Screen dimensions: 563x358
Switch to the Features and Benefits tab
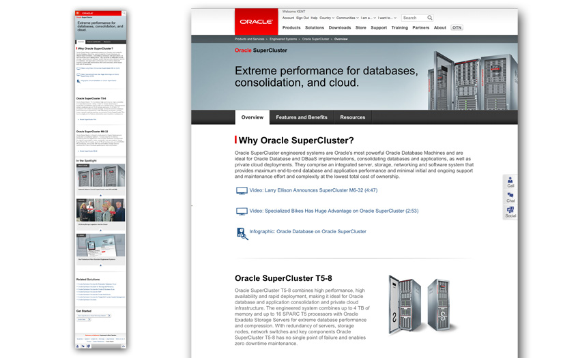pos(301,117)
